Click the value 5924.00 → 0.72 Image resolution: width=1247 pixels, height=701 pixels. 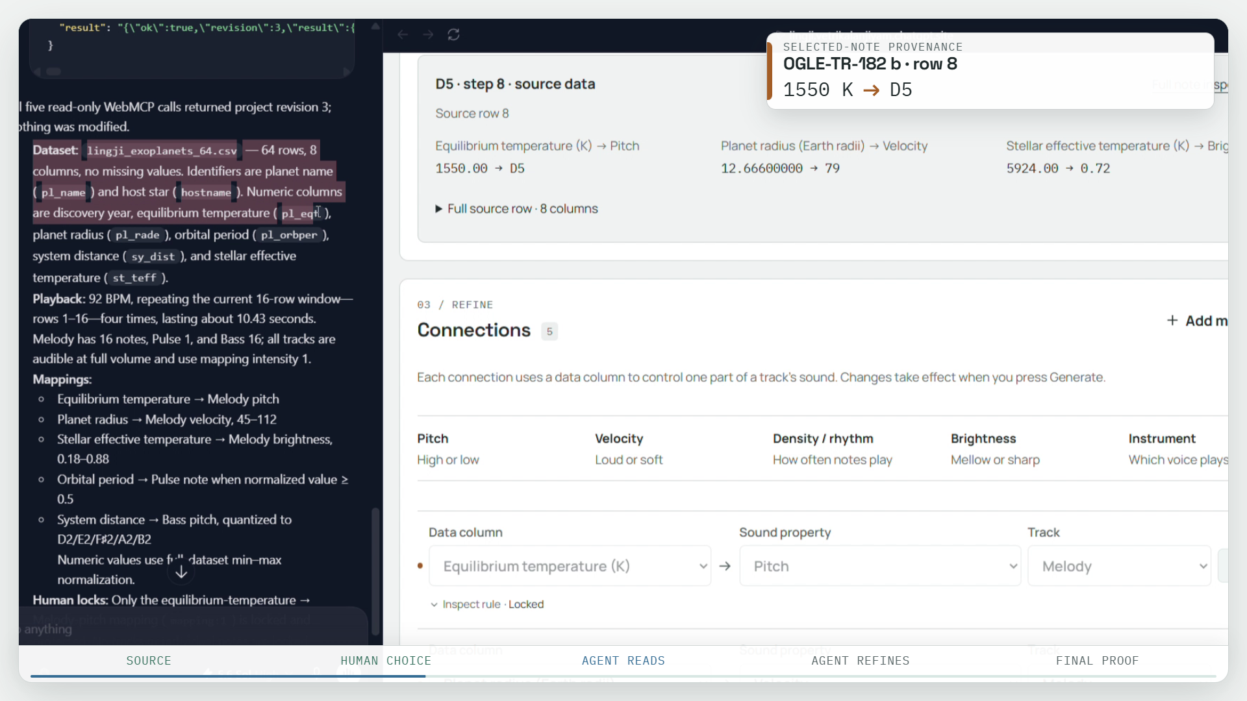point(1058,169)
